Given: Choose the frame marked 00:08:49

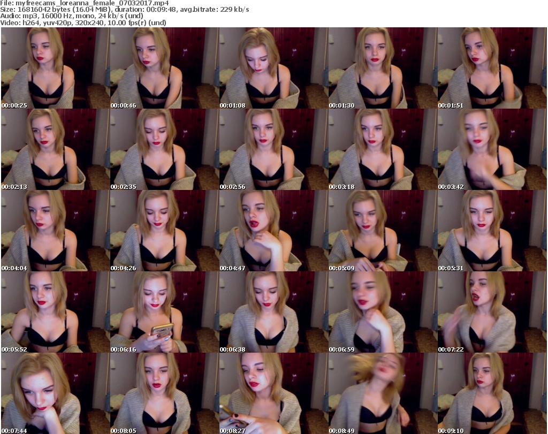Looking at the screenshot, I should (x=383, y=393).
